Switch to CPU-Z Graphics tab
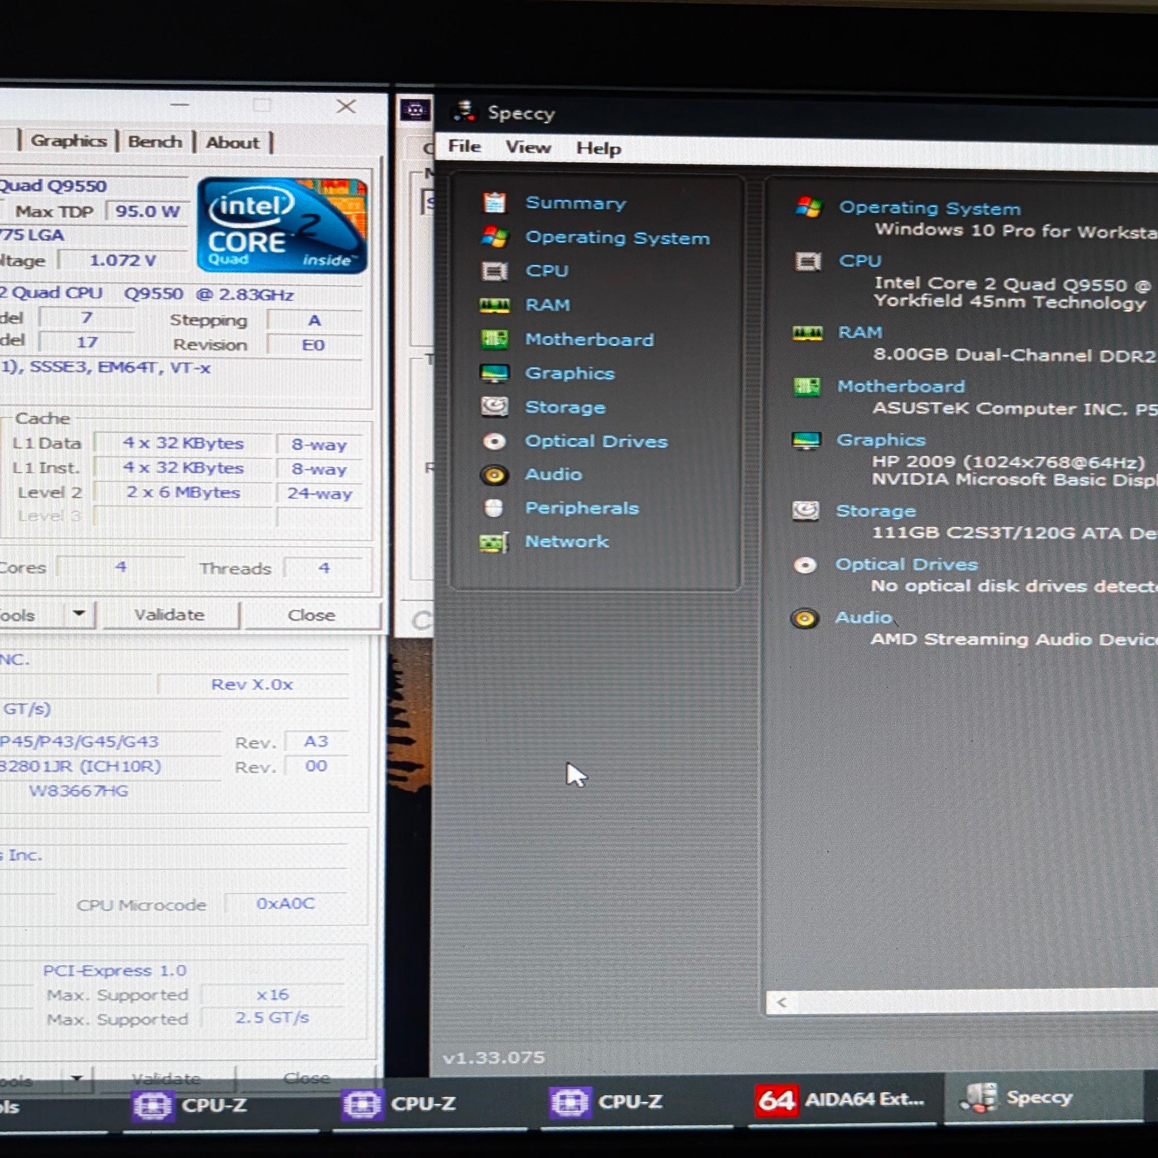The image size is (1158, 1158). pyautogui.click(x=68, y=141)
